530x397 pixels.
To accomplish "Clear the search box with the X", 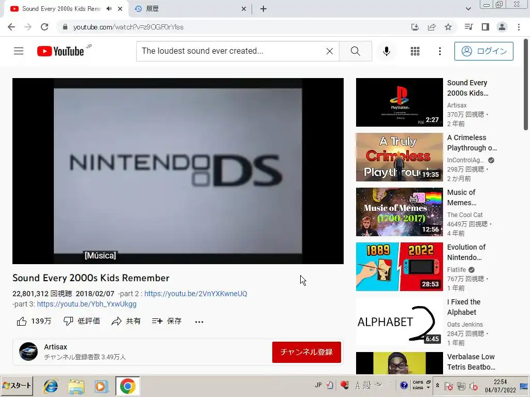I will [330, 51].
